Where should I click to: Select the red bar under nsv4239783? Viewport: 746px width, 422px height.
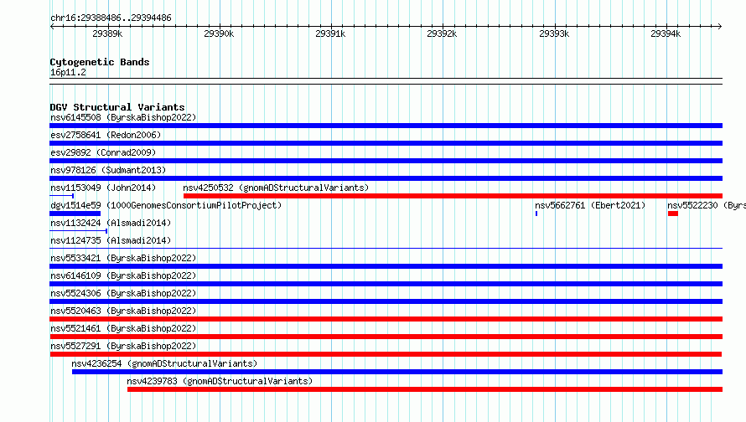(425, 389)
